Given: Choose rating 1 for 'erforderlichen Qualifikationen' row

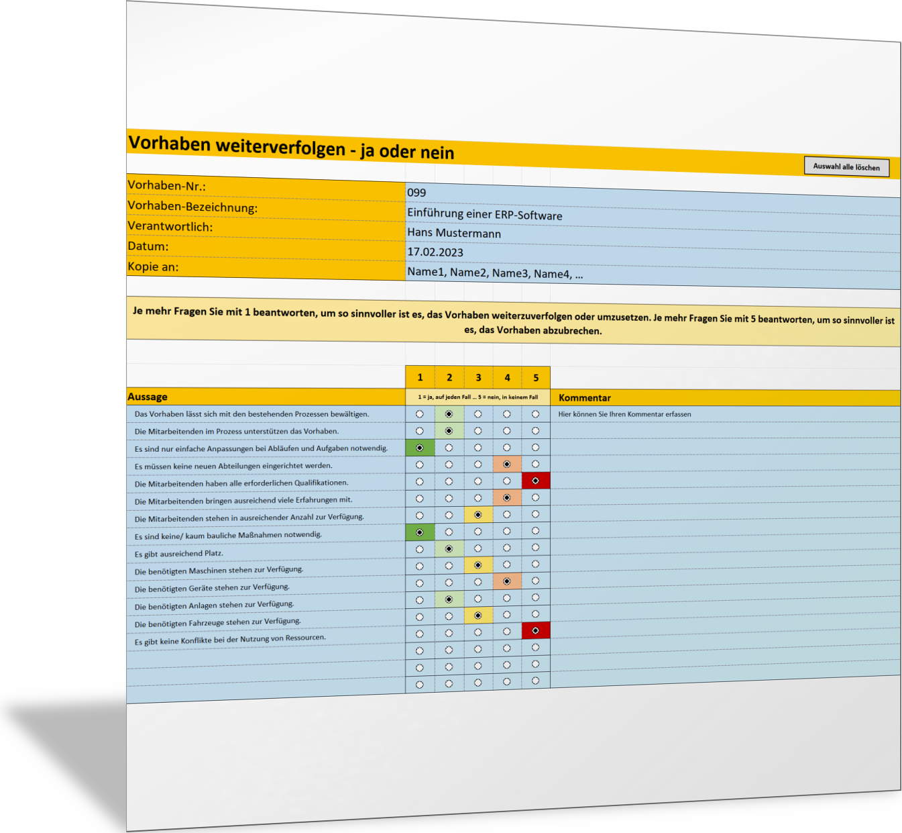Looking at the screenshot, I should [420, 482].
